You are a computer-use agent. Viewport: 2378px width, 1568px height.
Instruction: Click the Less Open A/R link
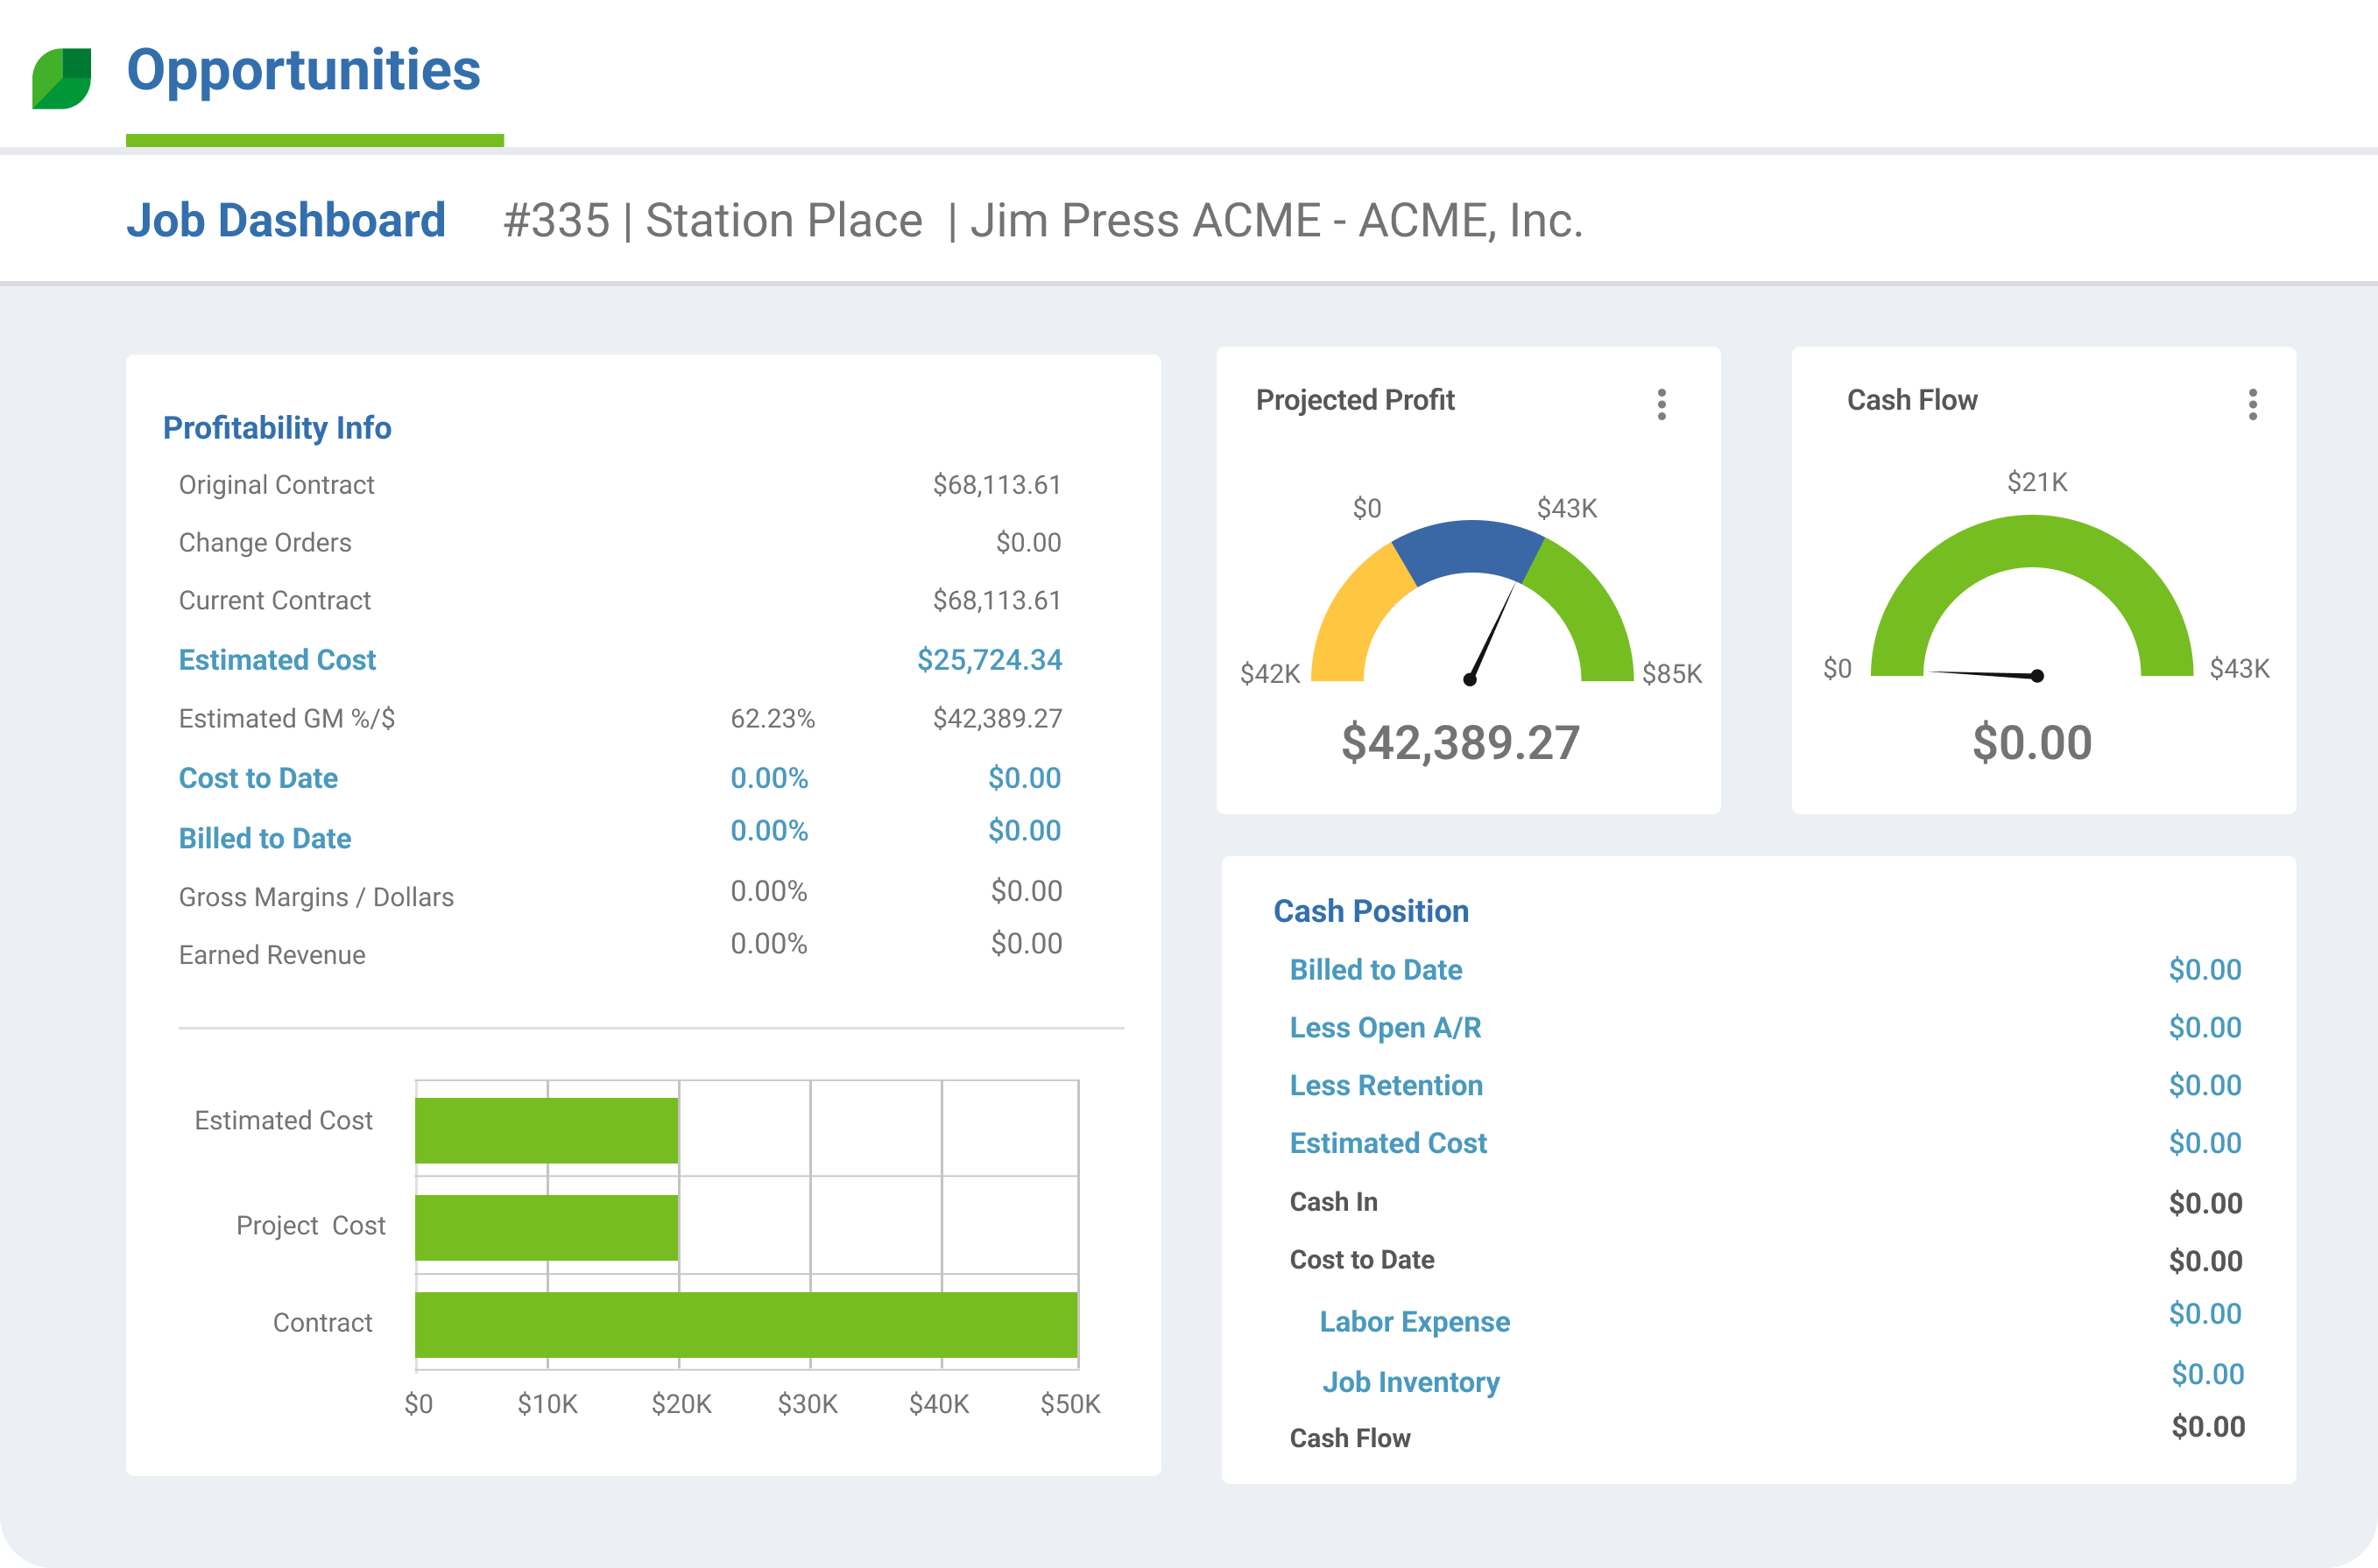click(x=1385, y=1027)
